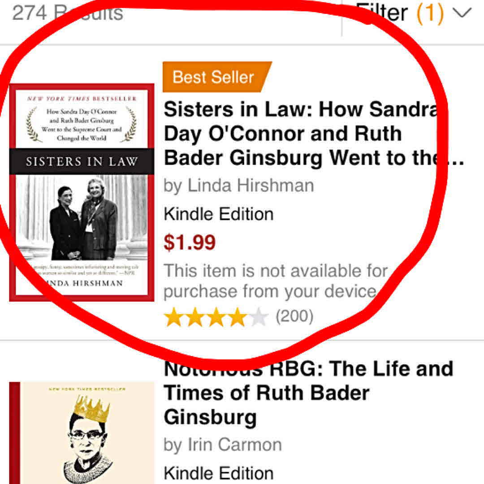This screenshot has height=484, width=484.
Task: Open the Filter (1) dropdown
Action: tap(413, 13)
